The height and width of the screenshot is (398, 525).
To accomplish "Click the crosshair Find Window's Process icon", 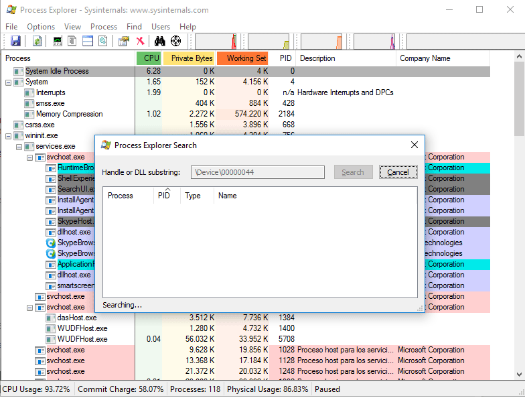I will (175, 42).
